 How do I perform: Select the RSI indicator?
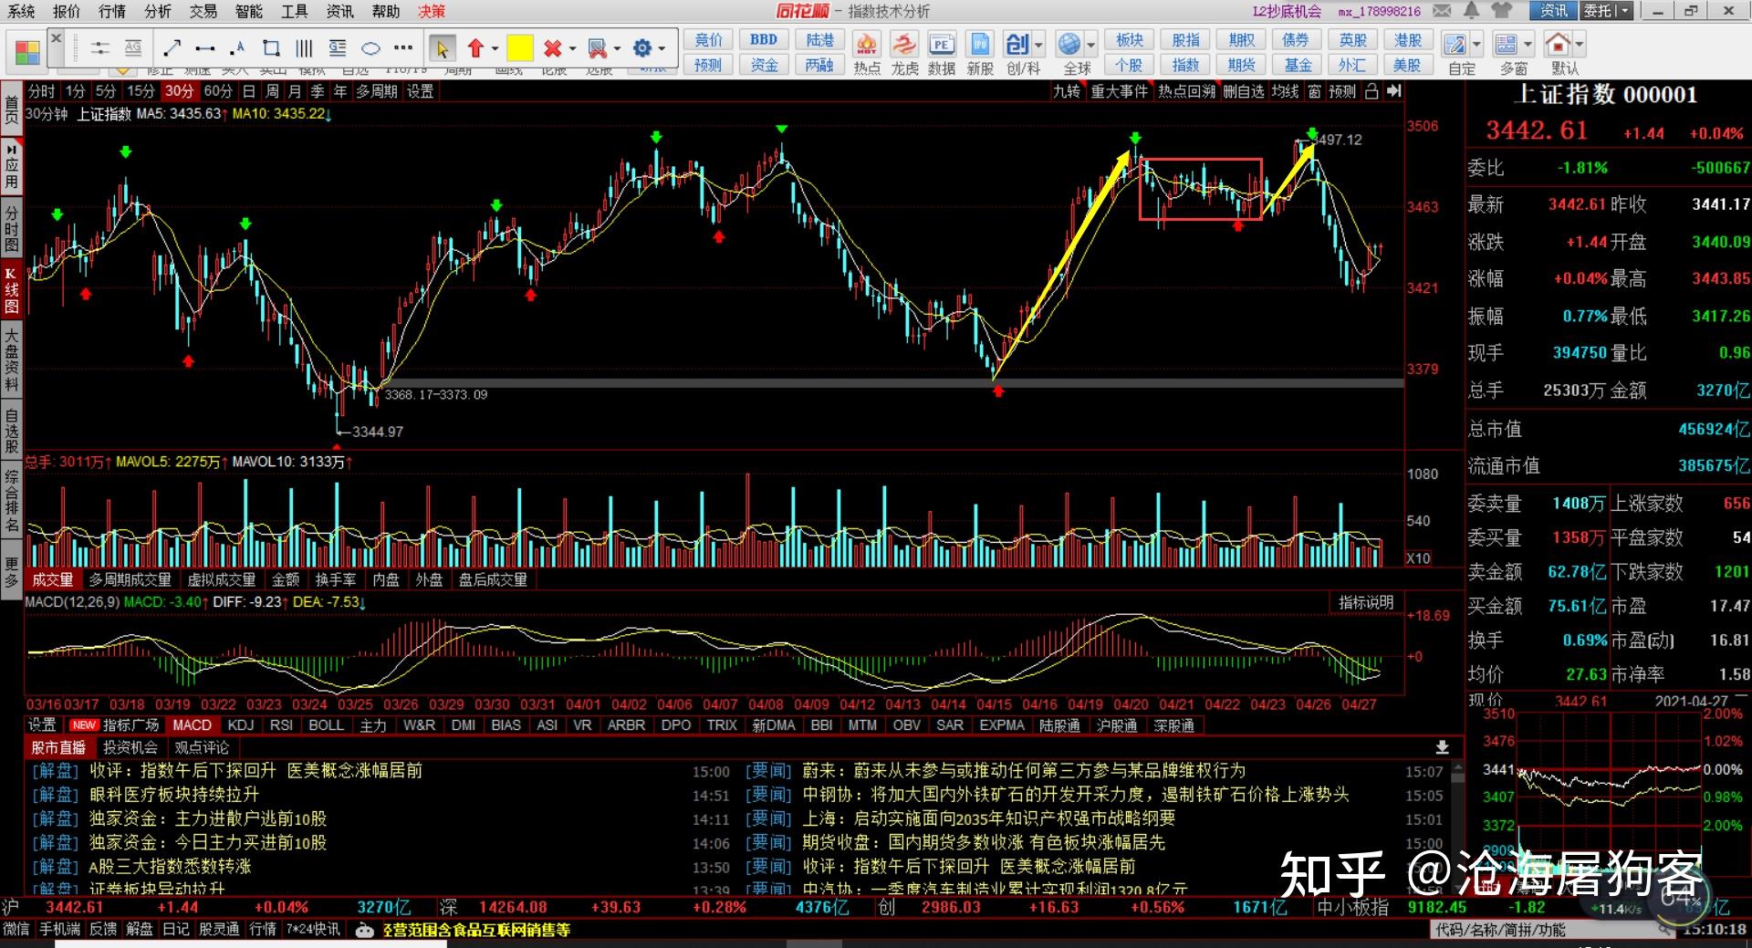point(281,725)
